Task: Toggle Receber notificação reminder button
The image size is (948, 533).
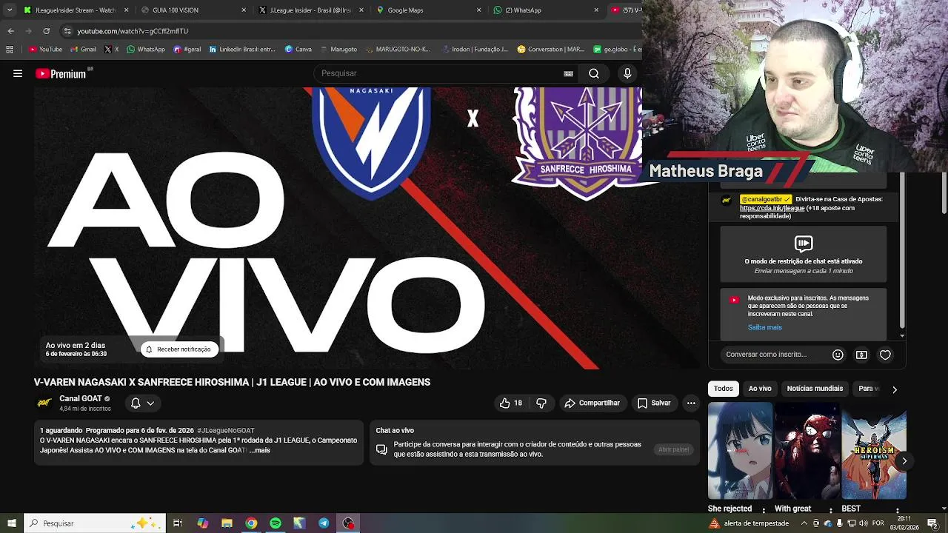Action: (178, 349)
